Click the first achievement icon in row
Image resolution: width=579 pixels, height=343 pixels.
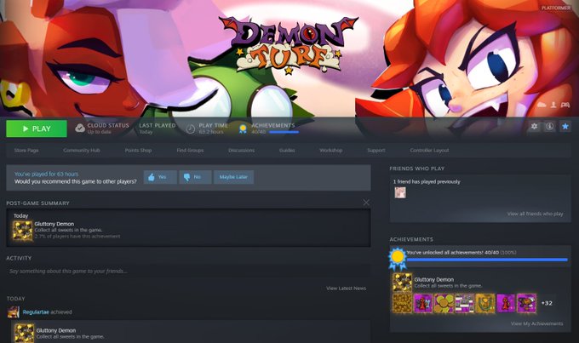(402, 303)
